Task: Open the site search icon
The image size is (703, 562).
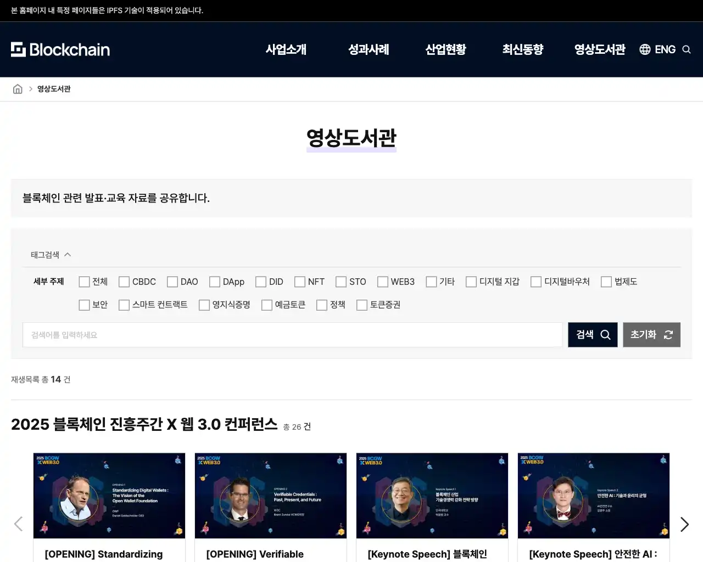Action: (x=687, y=49)
